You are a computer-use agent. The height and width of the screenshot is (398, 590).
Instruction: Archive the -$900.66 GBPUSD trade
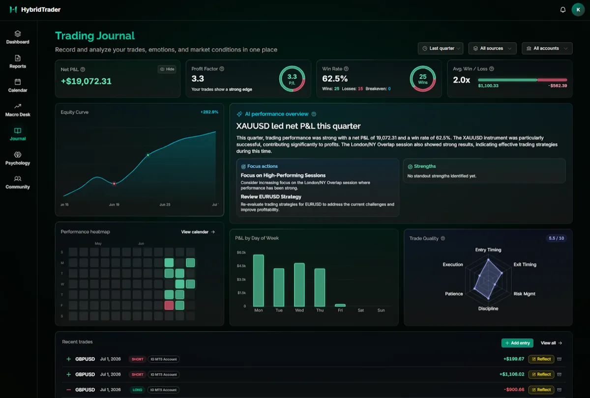(x=559, y=390)
